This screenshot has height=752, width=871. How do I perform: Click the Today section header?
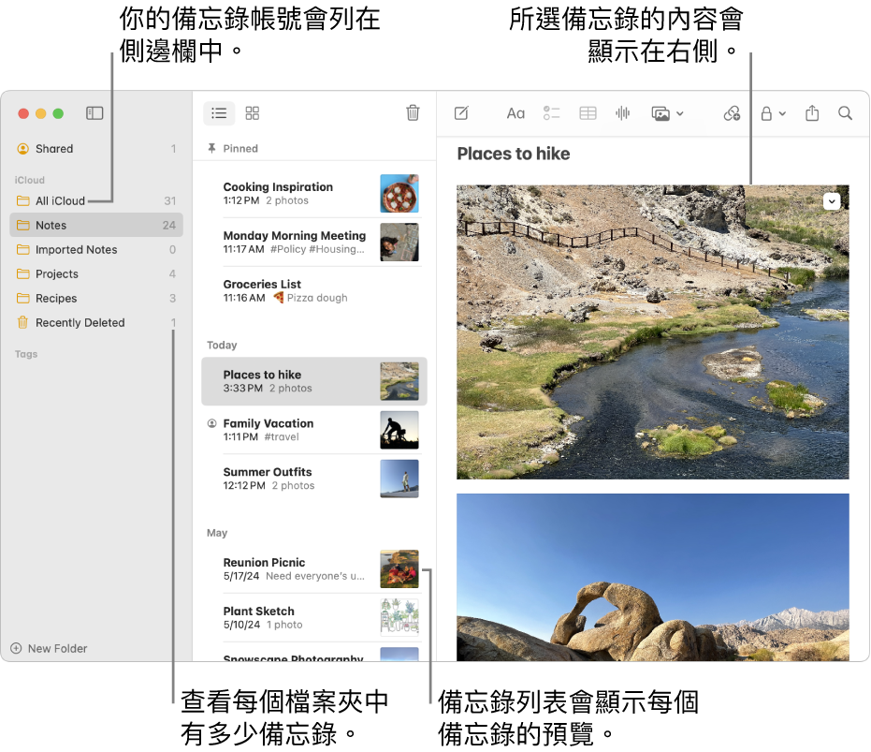pos(222,346)
